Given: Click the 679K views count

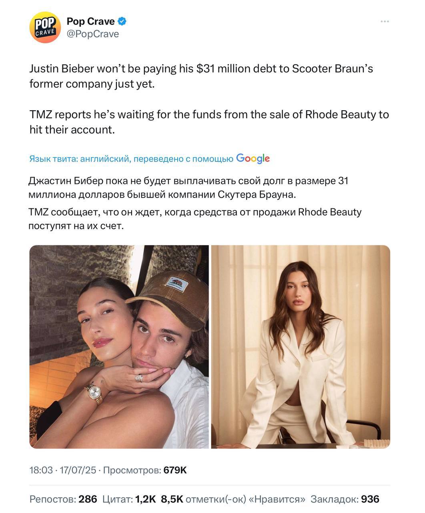Looking at the screenshot, I should (175, 470).
